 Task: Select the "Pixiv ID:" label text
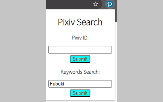tap(80, 38)
